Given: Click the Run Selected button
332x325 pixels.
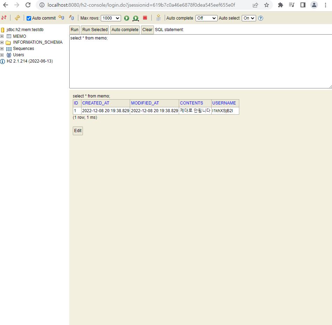Looking at the screenshot, I should (95, 30).
